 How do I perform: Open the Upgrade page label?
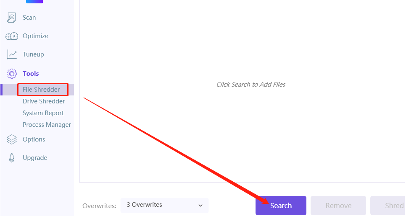point(35,158)
